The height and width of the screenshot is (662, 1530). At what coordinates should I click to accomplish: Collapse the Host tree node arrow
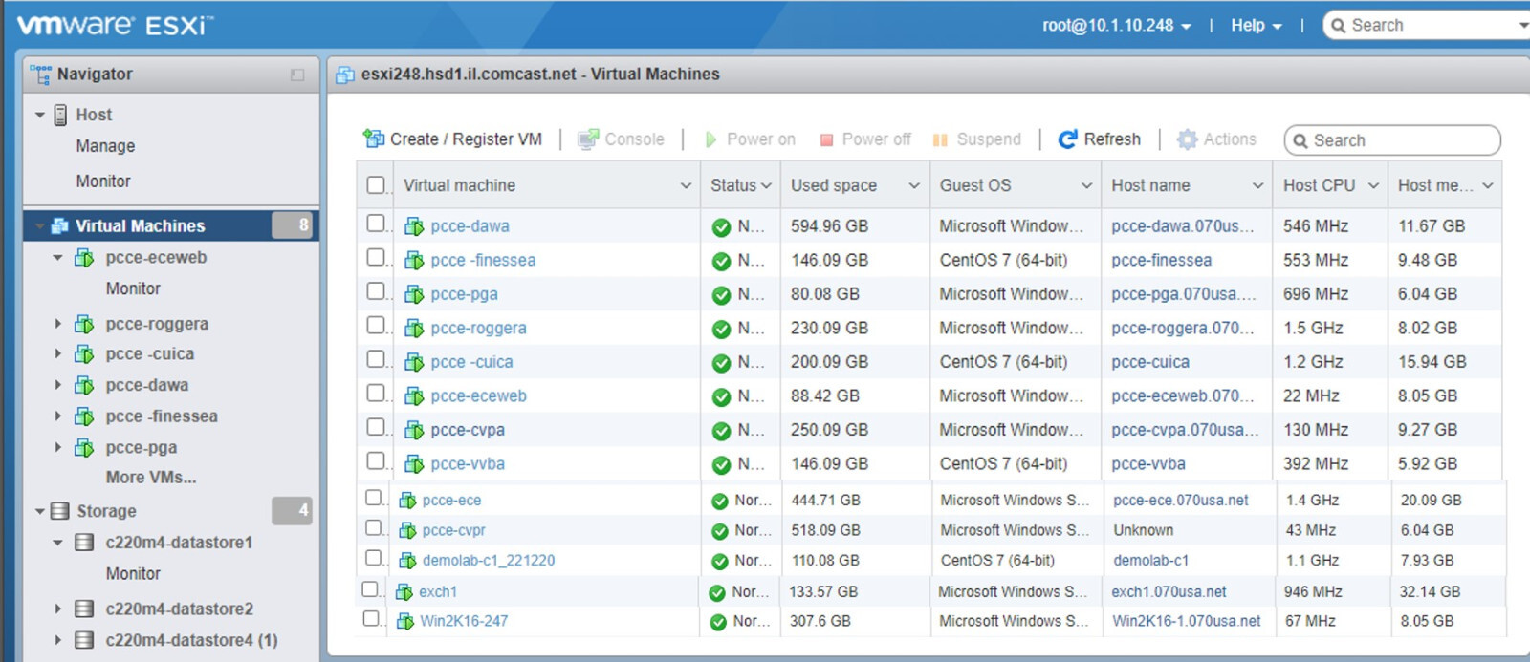tap(39, 116)
